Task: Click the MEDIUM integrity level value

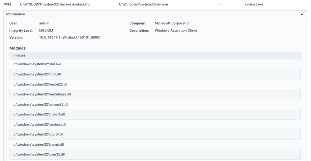Action: tap(46, 30)
